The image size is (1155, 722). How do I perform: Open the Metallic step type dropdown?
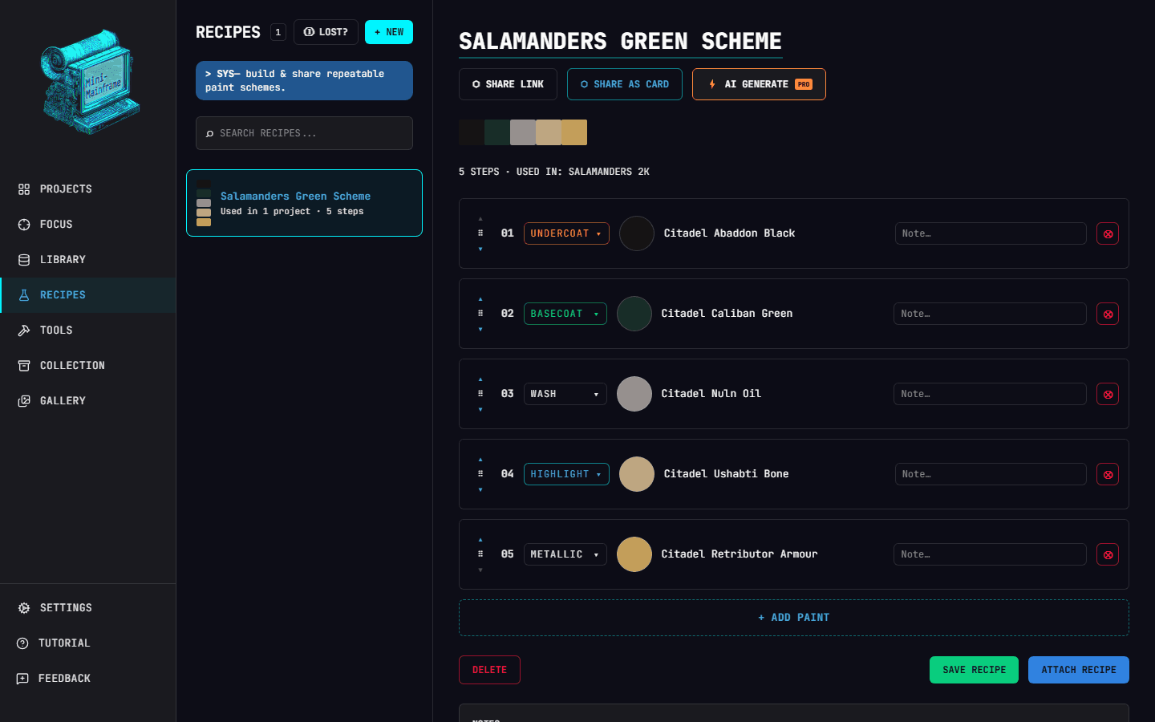click(x=565, y=554)
